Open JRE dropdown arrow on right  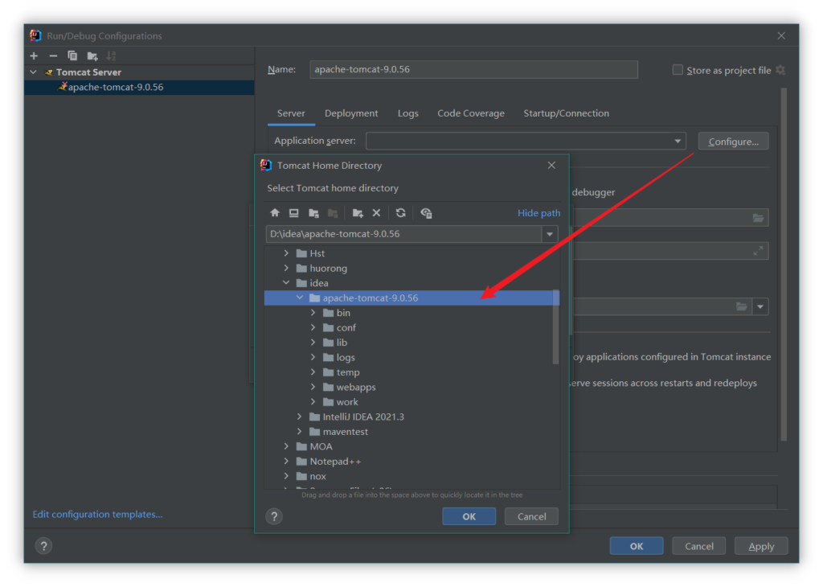coord(760,306)
